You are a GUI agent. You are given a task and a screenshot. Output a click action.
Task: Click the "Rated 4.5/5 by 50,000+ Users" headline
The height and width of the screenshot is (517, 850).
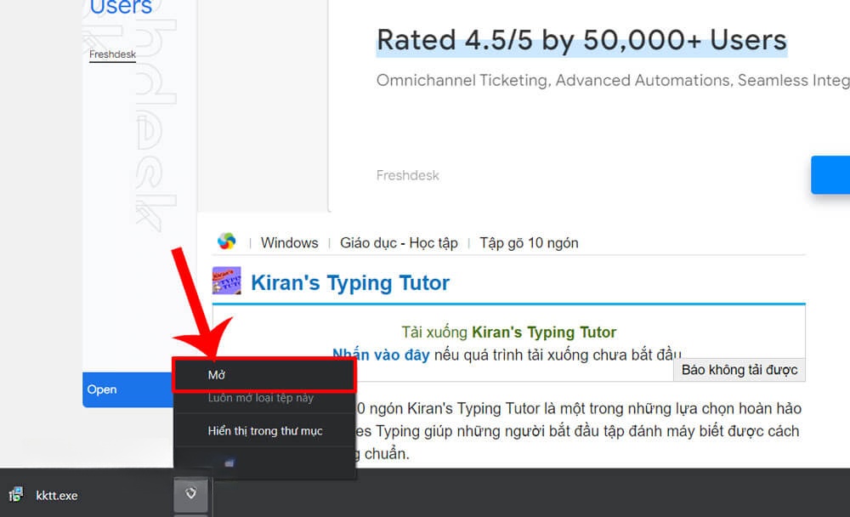(581, 40)
